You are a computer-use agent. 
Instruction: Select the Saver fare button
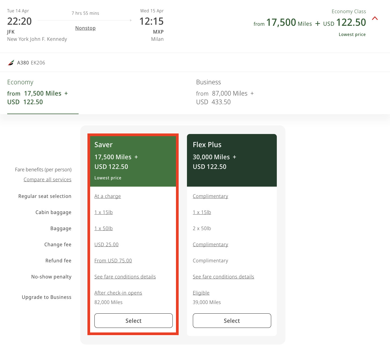coord(133,321)
